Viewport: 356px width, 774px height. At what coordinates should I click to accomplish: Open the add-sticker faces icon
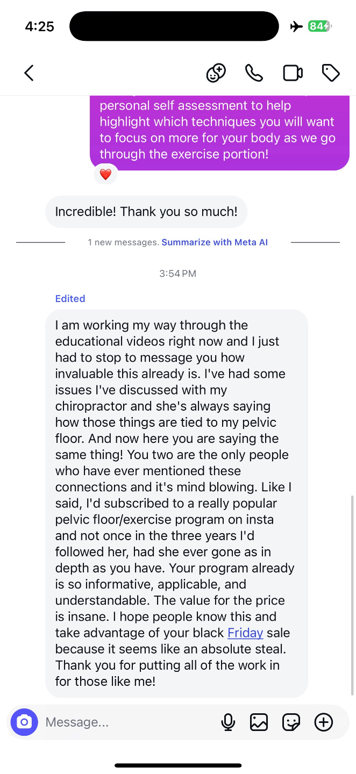click(x=216, y=72)
